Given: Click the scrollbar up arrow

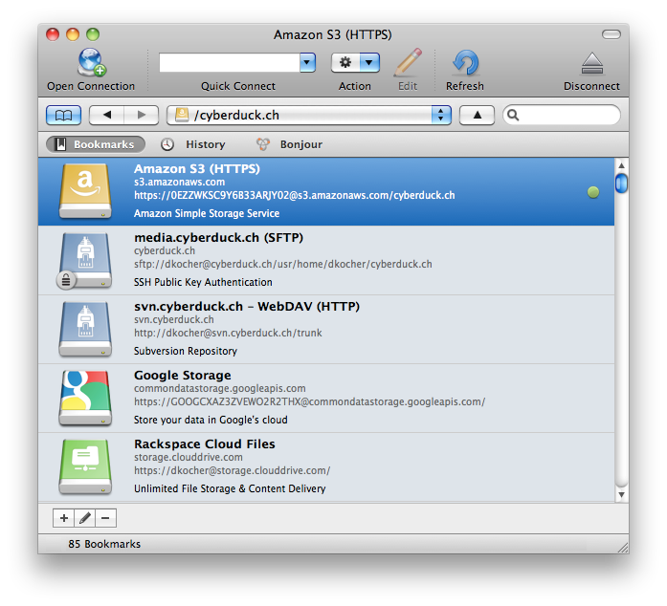Looking at the screenshot, I should [x=621, y=165].
